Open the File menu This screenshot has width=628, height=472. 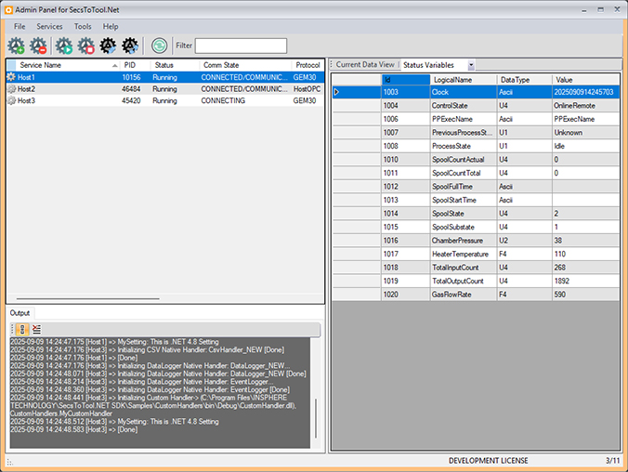[20, 26]
